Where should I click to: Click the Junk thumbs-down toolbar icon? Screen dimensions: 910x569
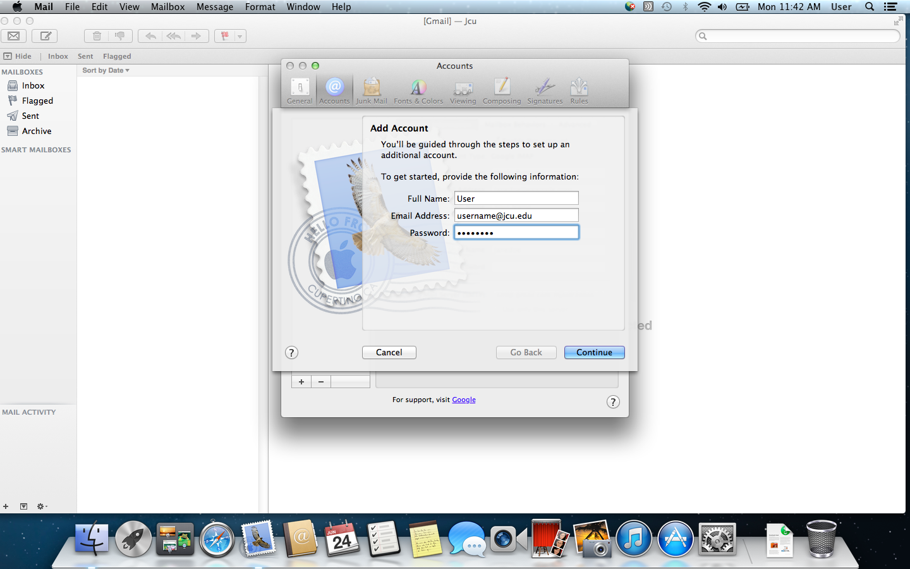pyautogui.click(x=120, y=36)
